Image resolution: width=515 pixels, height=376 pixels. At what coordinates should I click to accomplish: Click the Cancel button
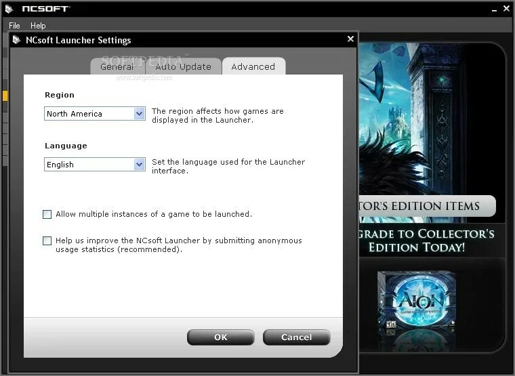(x=297, y=337)
